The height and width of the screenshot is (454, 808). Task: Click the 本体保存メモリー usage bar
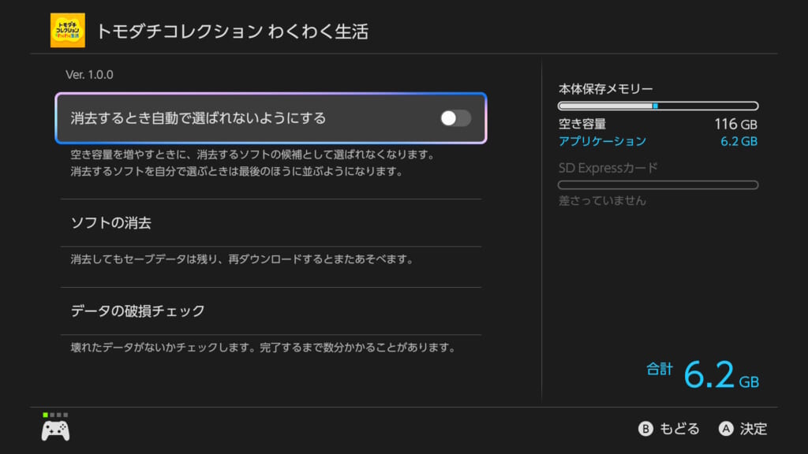tap(657, 106)
